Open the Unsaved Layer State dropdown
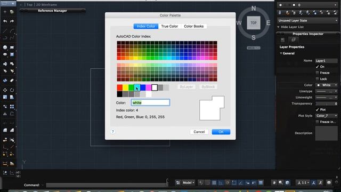Screen dimensions: 341x192 tap(307, 20)
